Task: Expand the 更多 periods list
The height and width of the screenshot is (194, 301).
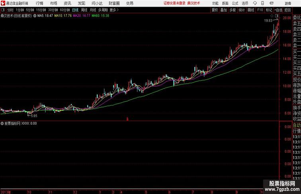Action: click(114, 10)
